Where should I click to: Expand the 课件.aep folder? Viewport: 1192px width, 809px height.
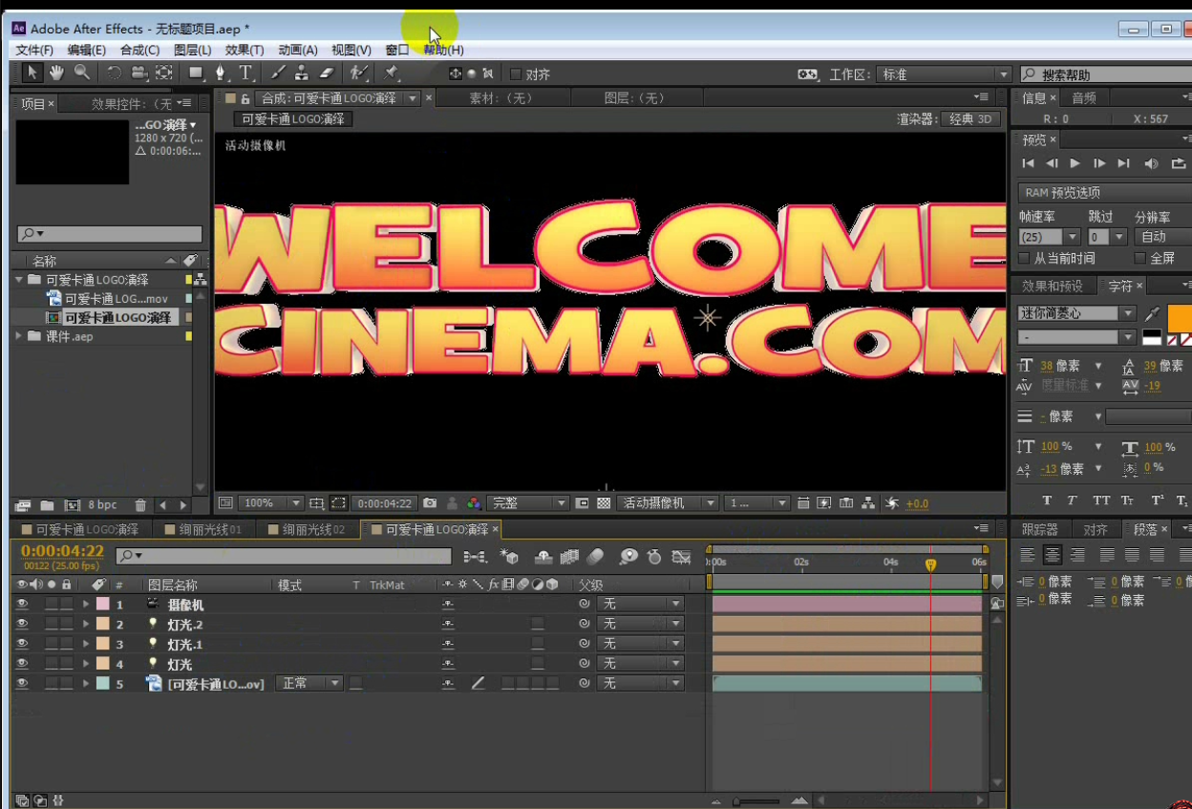[x=20, y=336]
